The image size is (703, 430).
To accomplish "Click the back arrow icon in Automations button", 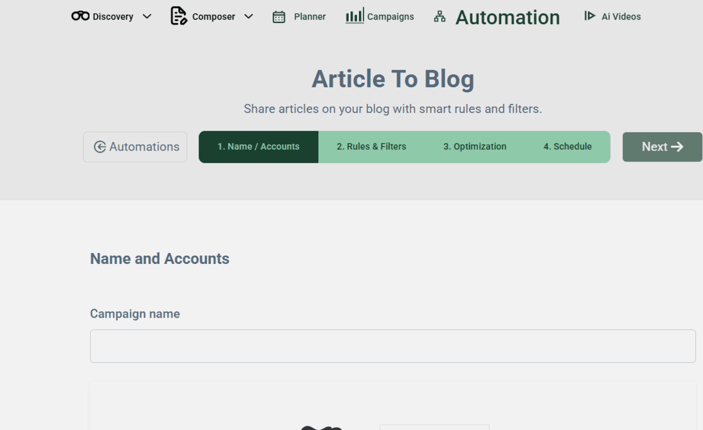I will [x=100, y=147].
